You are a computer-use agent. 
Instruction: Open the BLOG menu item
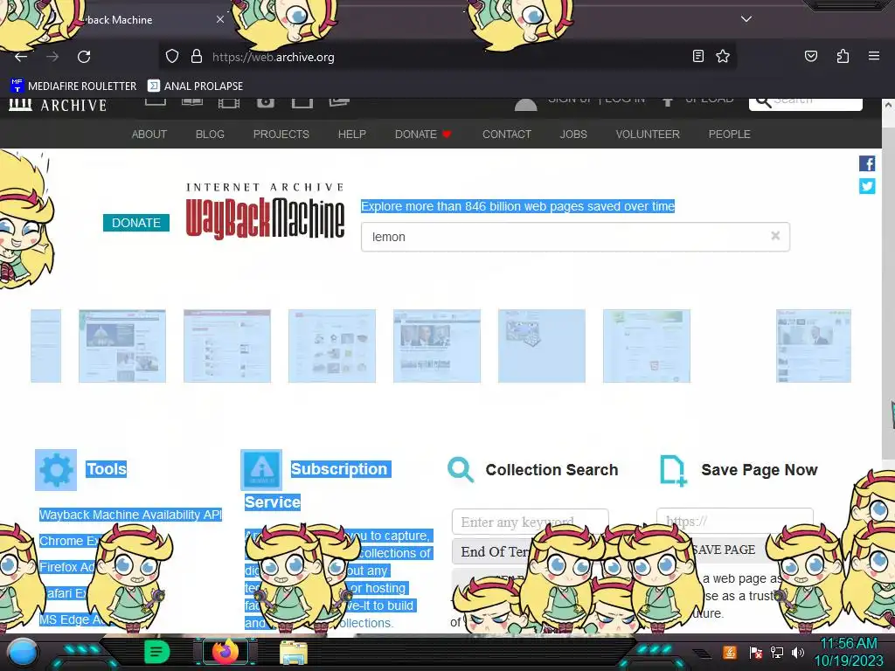(210, 134)
